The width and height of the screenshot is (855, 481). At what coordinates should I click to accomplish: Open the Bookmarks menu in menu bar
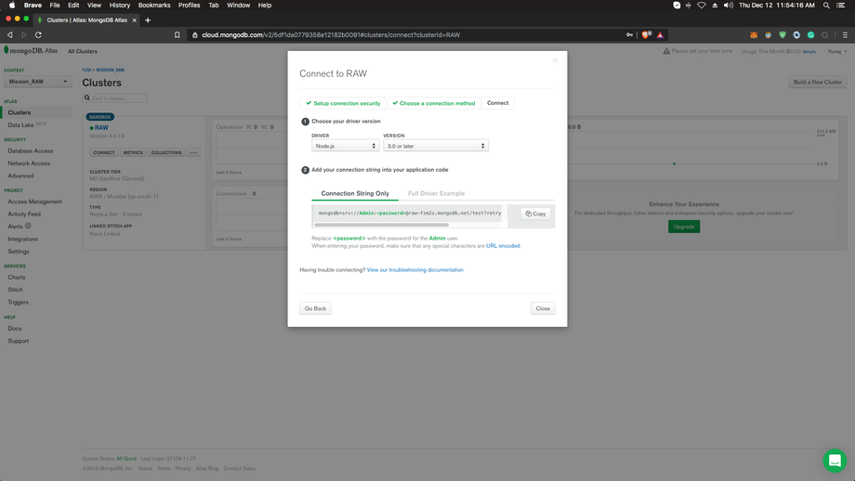pos(154,6)
